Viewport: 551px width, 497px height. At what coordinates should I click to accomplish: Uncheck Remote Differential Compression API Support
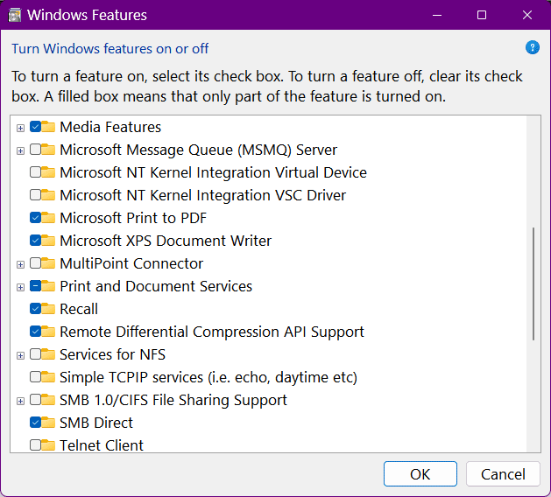click(36, 332)
